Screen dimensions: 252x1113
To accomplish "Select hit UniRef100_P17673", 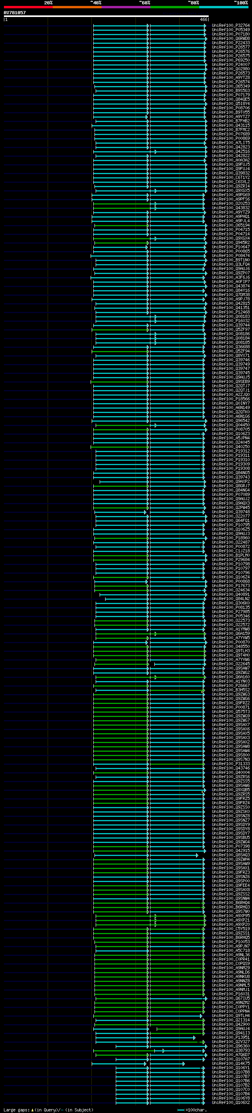I will pos(230,586).
